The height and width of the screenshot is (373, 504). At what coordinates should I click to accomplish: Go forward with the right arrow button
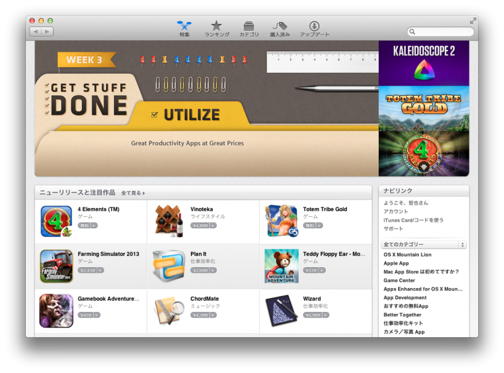point(47,32)
